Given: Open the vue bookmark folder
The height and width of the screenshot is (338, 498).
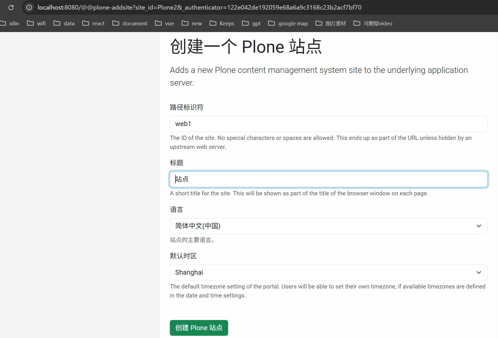Looking at the screenshot, I should point(164,23).
